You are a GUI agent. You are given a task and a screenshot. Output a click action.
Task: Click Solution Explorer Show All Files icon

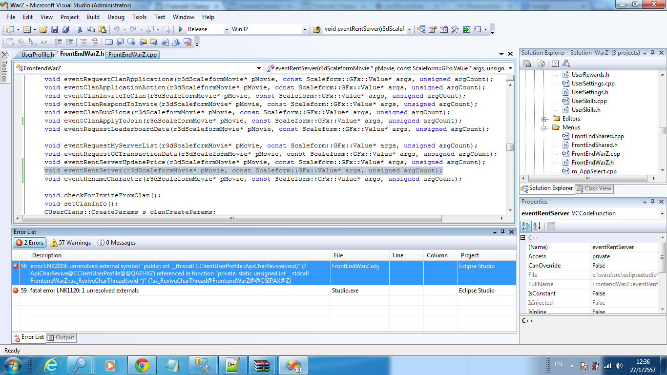pos(542,63)
